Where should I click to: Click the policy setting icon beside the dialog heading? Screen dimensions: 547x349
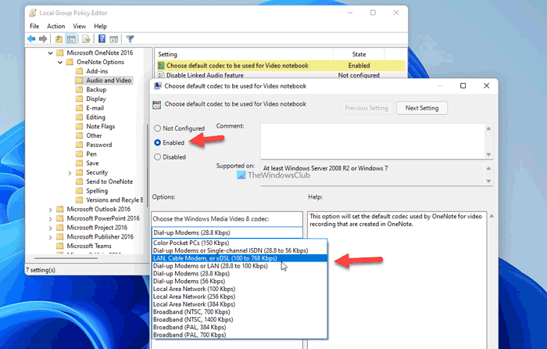point(157,104)
